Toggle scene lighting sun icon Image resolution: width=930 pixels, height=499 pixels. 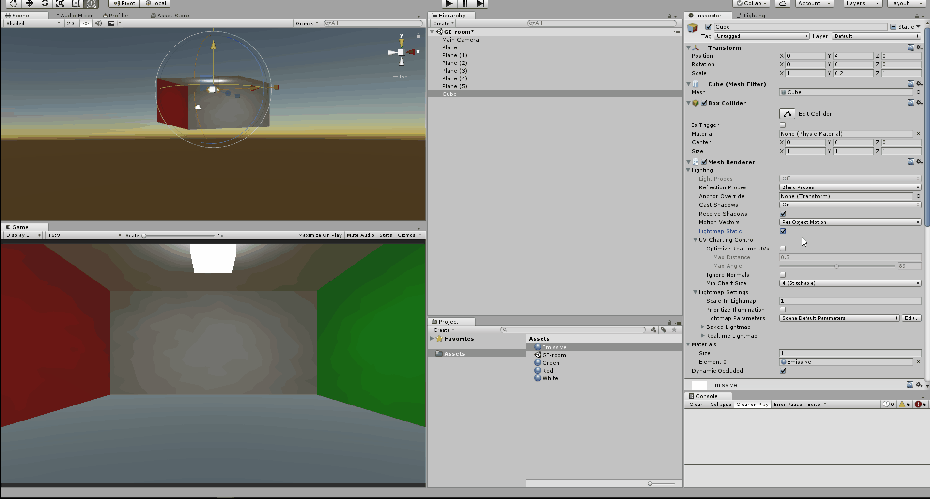click(86, 23)
